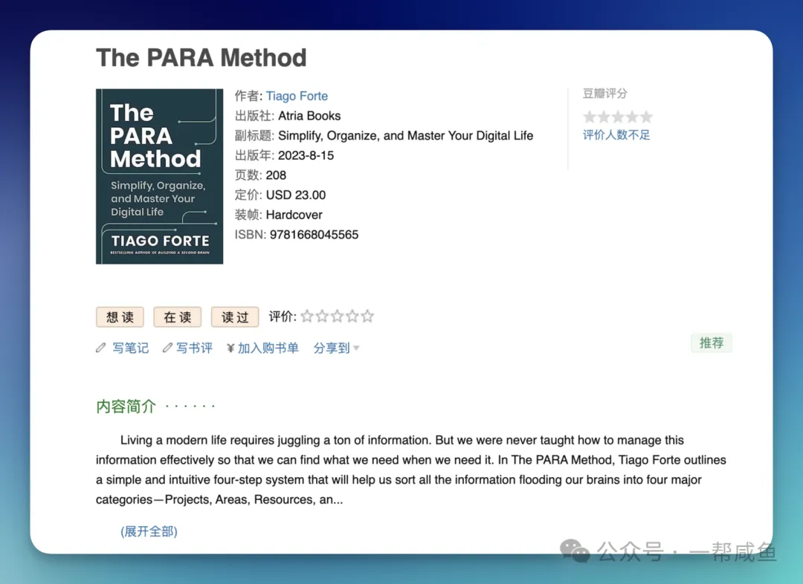Rate the book one star
This screenshot has width=803, height=584.
coord(307,317)
